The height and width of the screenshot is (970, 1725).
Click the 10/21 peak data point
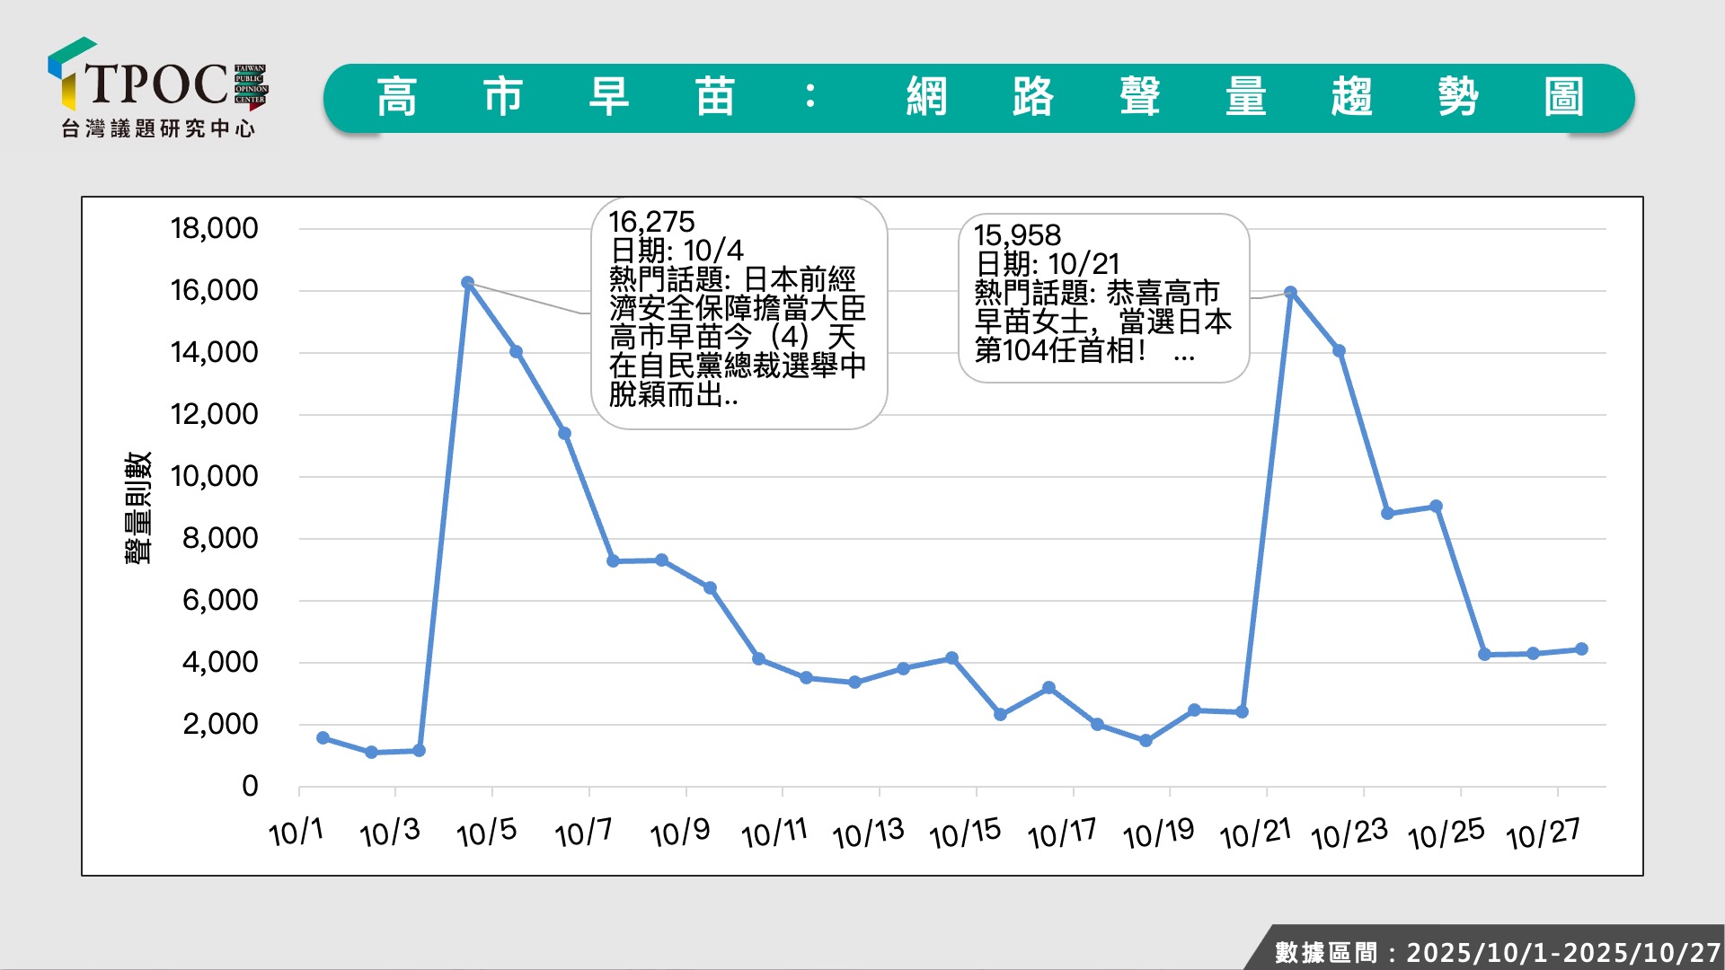(1290, 293)
